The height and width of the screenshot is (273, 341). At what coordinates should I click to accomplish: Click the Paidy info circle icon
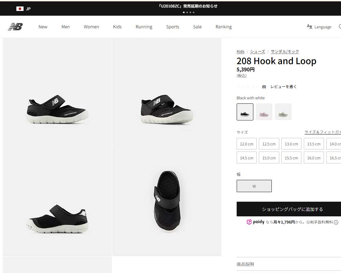[x=336, y=222]
